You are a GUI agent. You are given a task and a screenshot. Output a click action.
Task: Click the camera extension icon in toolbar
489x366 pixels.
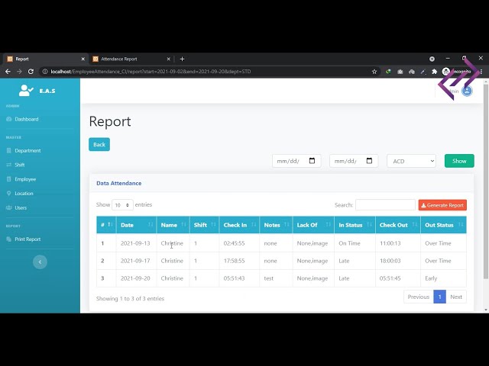pos(400,72)
